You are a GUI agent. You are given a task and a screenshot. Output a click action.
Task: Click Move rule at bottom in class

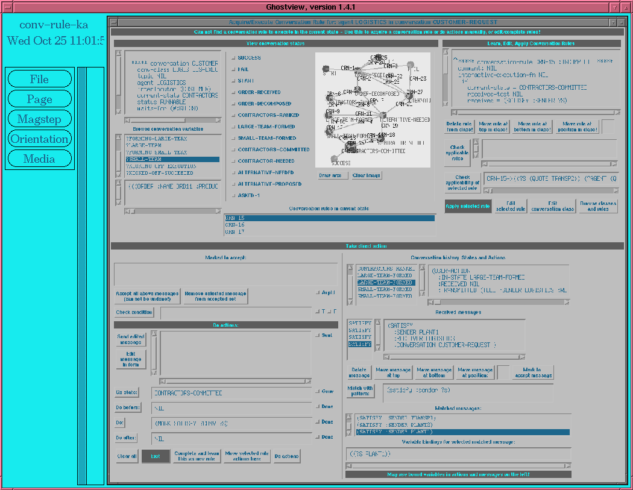click(x=532, y=127)
